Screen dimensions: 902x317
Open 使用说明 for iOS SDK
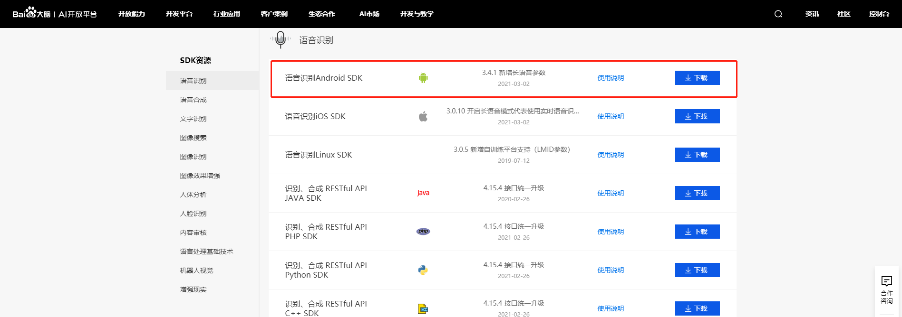611,116
